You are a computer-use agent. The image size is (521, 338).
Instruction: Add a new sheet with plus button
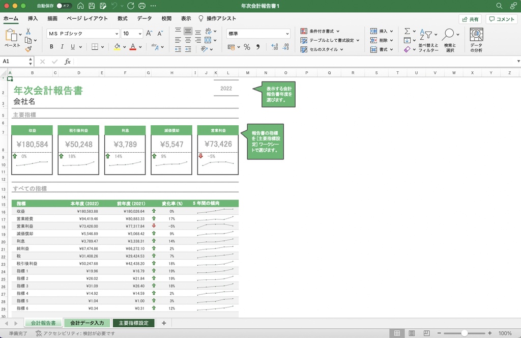[x=164, y=323]
